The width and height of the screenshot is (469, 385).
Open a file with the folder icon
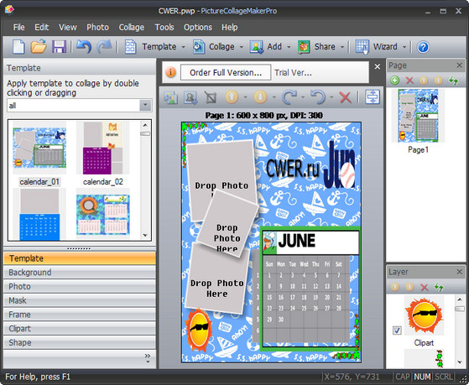39,47
